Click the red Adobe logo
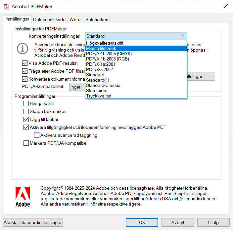The height and width of the screenshot is (230, 233). point(23,197)
